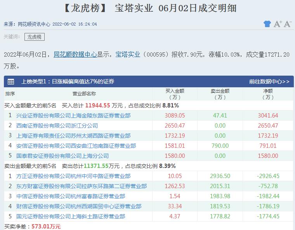Click the shirt skin theme icon
The image size is (295, 230).
click(267, 24)
